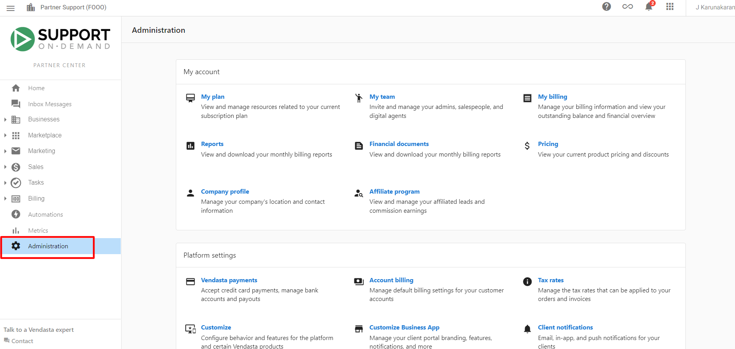Viewport: 735px width, 349px height.
Task: Expand the Sales sidebar arrow
Action: coord(5,167)
